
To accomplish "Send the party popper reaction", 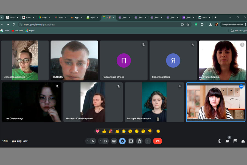I will pos(111,131).
